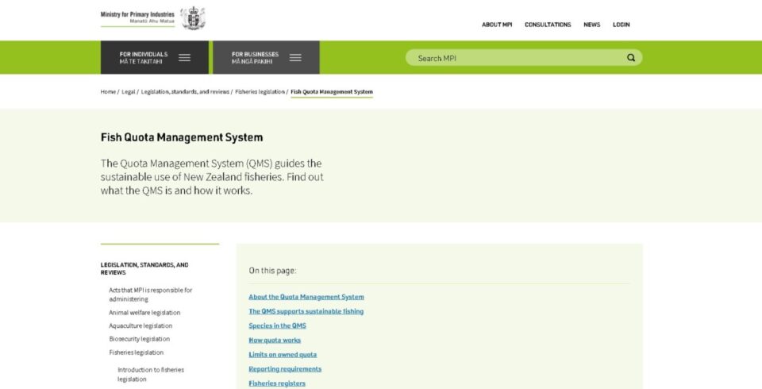Click the search magnifier icon
Image resolution: width=762 pixels, height=389 pixels.
coord(631,58)
